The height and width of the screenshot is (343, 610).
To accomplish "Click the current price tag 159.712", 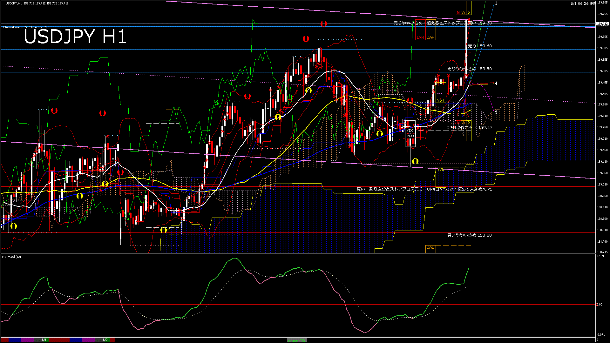I will coord(602,24).
